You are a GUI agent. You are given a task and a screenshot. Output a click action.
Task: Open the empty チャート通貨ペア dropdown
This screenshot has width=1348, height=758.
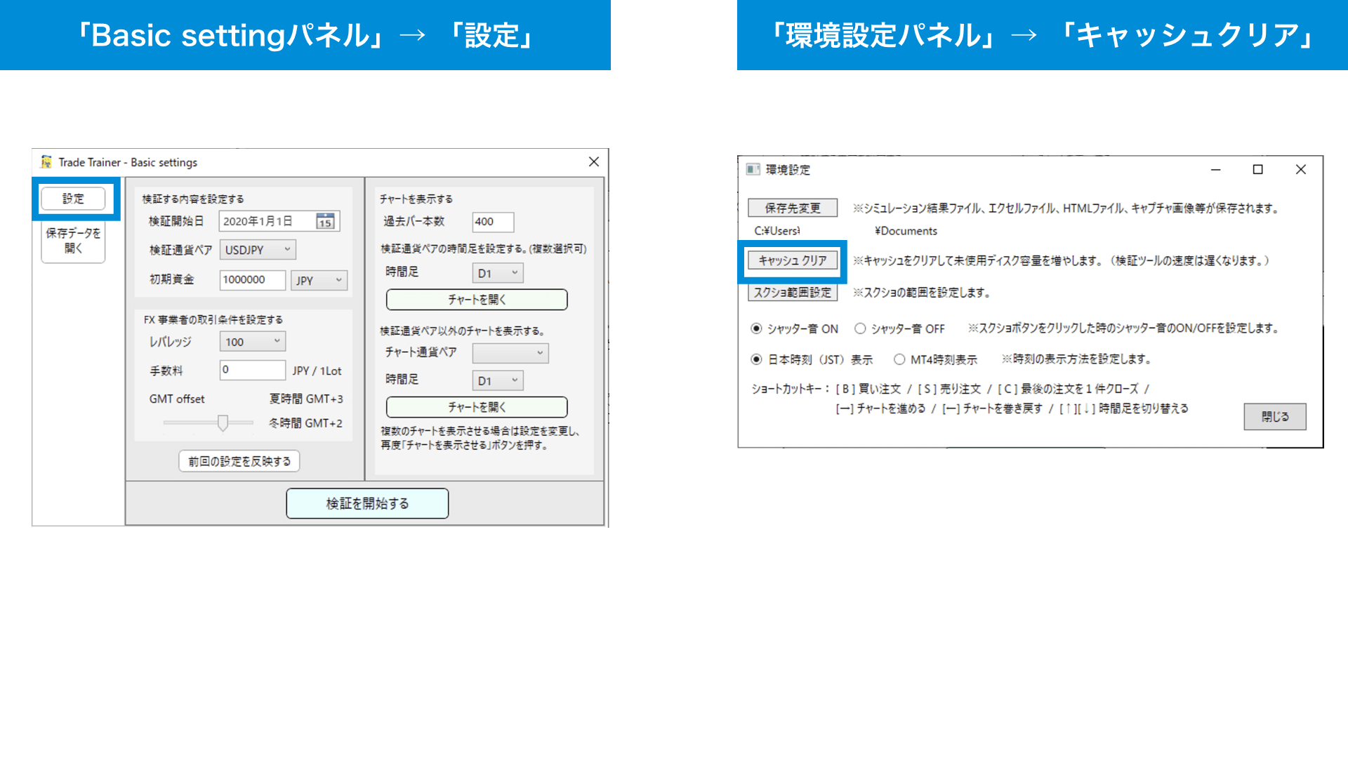510,353
